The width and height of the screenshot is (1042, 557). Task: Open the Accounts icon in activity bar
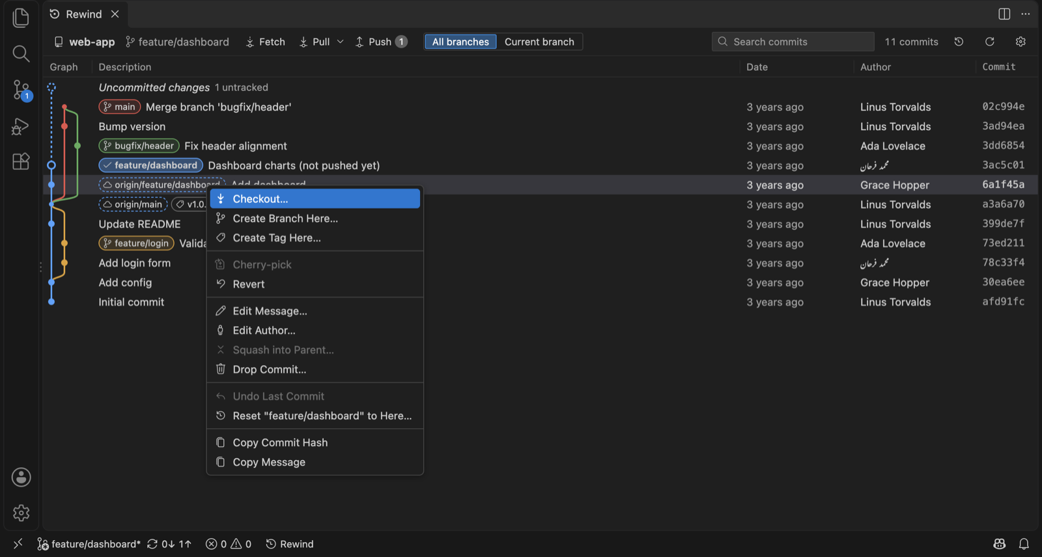(21, 477)
